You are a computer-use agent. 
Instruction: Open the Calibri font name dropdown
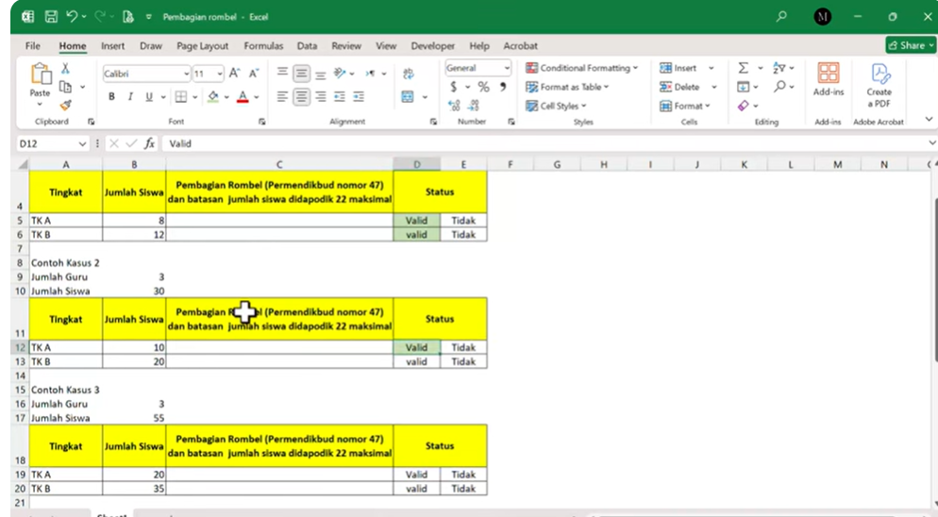[x=186, y=73]
